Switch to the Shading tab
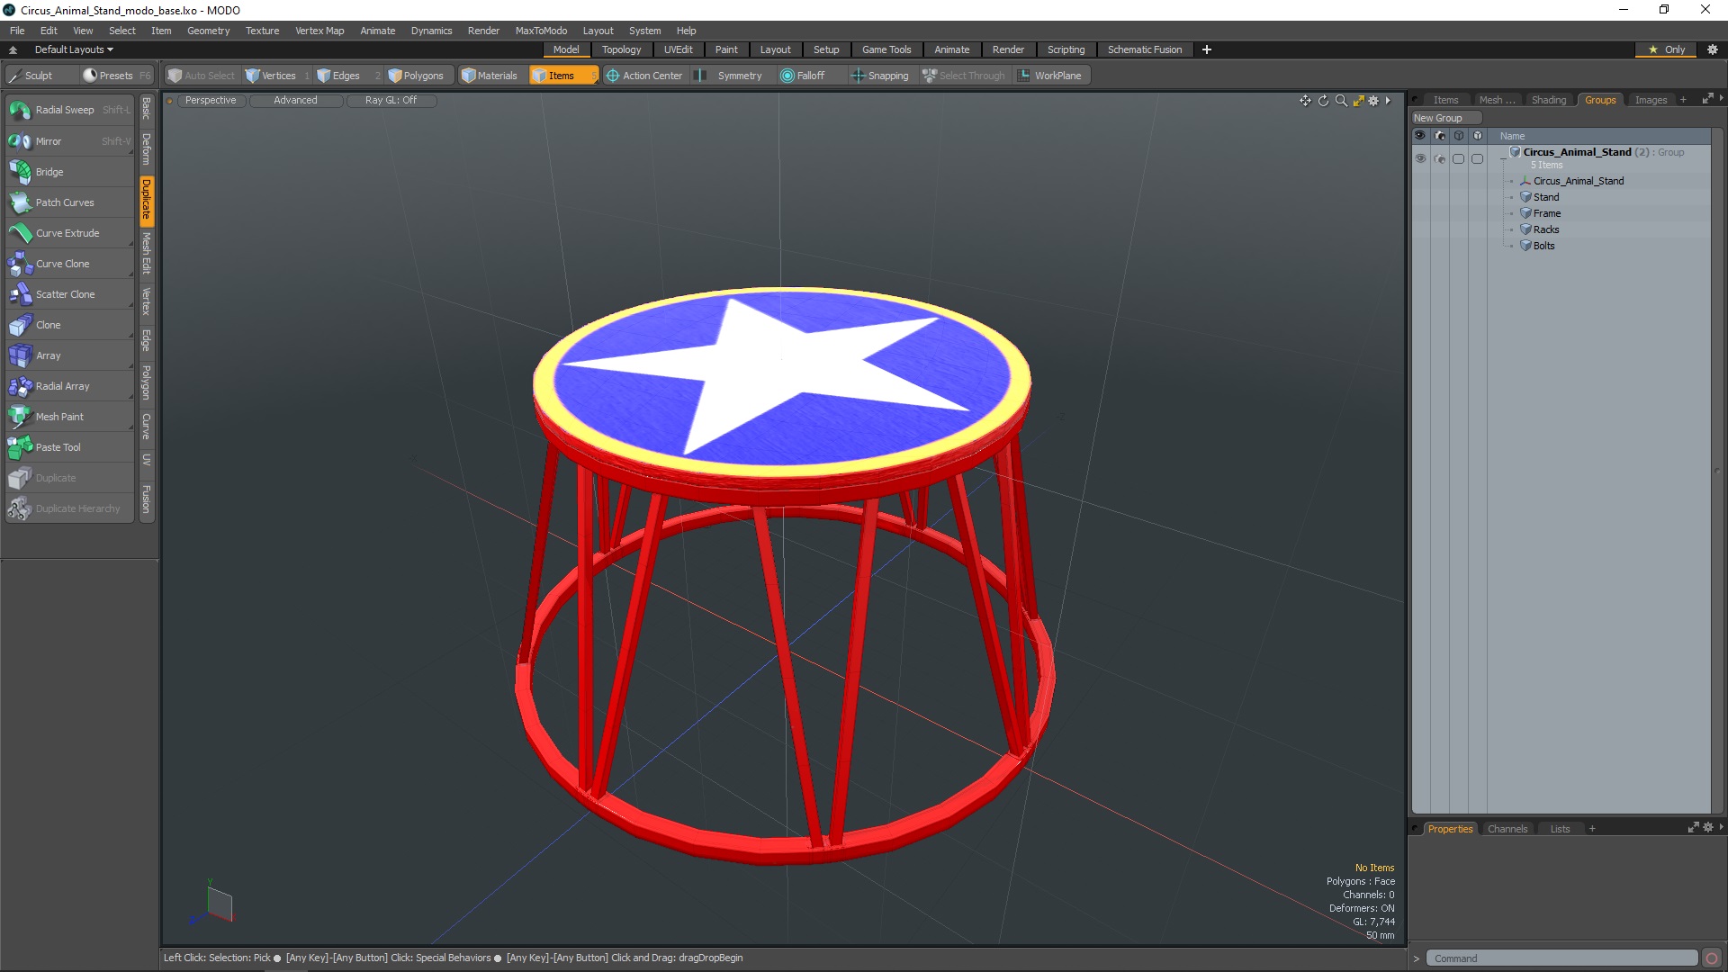 pyautogui.click(x=1548, y=100)
